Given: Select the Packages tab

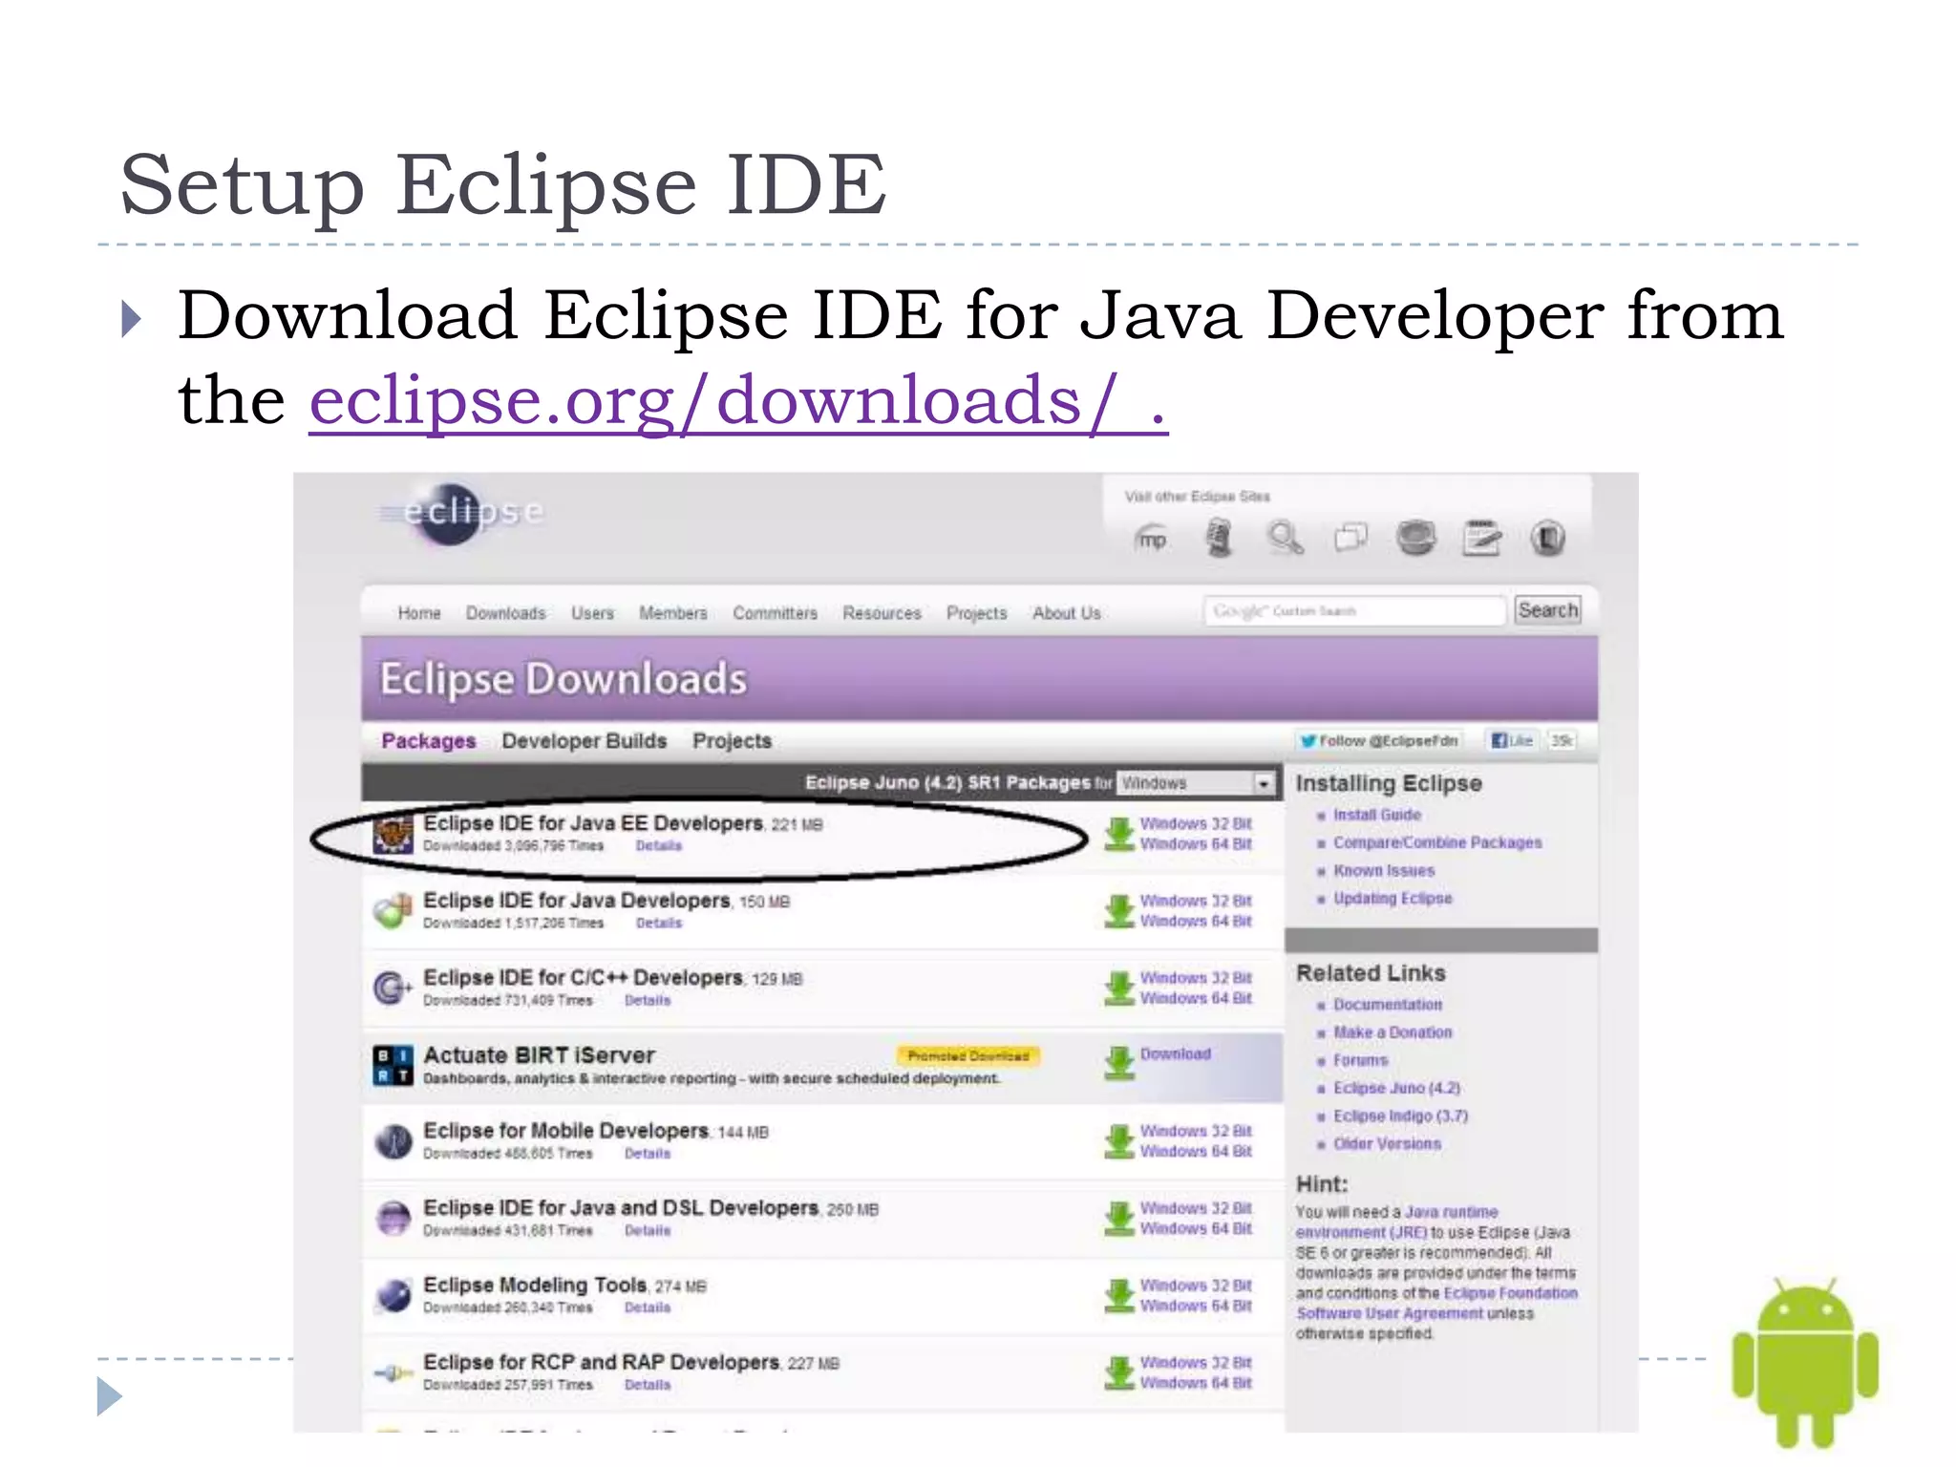Looking at the screenshot, I should 428,741.
